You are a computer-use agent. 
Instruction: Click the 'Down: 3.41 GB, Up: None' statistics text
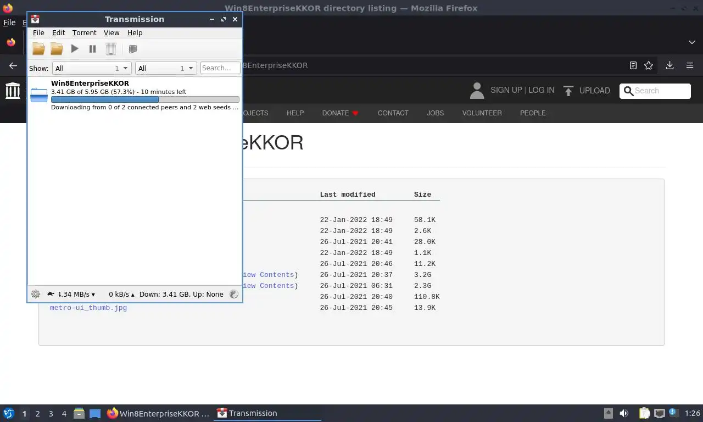coord(181,294)
